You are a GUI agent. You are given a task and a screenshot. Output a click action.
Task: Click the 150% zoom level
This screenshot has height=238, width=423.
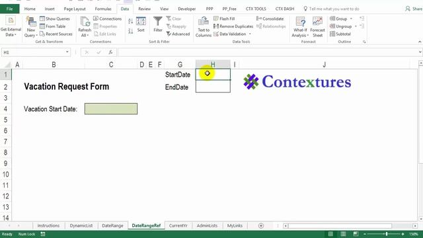(413, 234)
